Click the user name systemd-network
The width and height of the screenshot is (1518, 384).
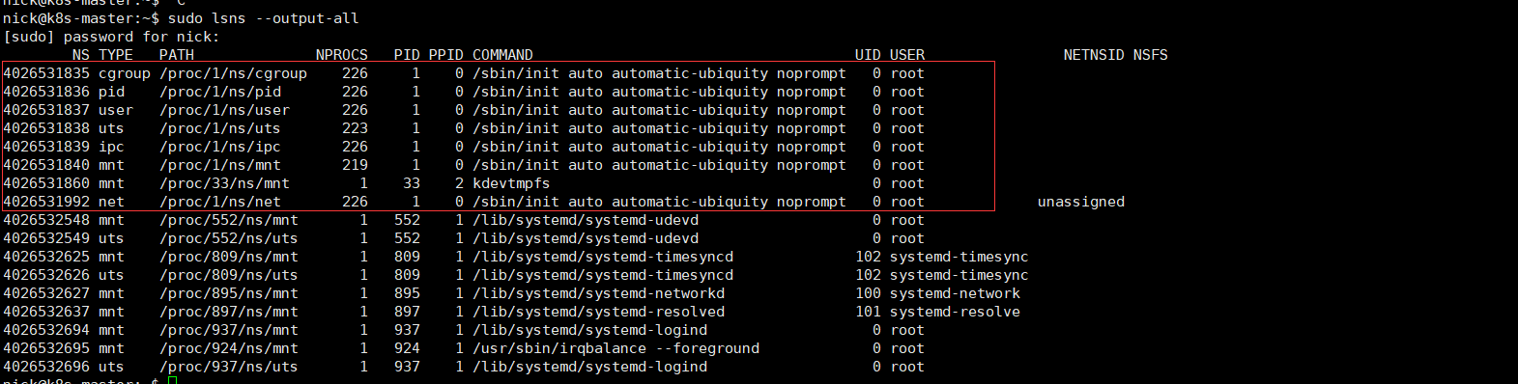[955, 293]
